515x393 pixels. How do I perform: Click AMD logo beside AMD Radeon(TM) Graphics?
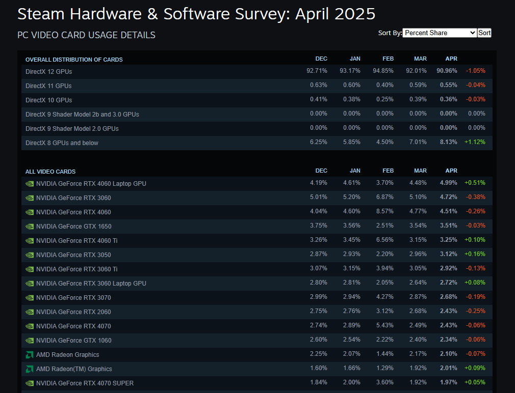point(30,369)
